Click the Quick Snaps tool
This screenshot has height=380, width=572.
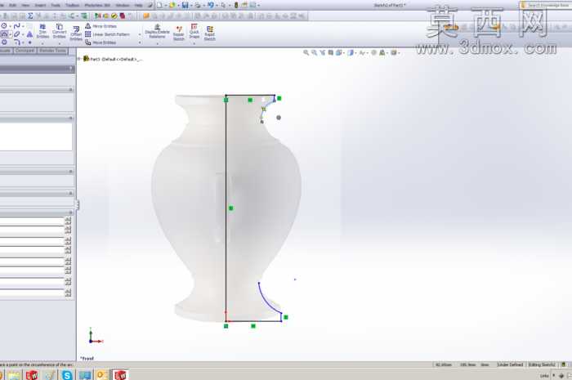tap(194, 31)
